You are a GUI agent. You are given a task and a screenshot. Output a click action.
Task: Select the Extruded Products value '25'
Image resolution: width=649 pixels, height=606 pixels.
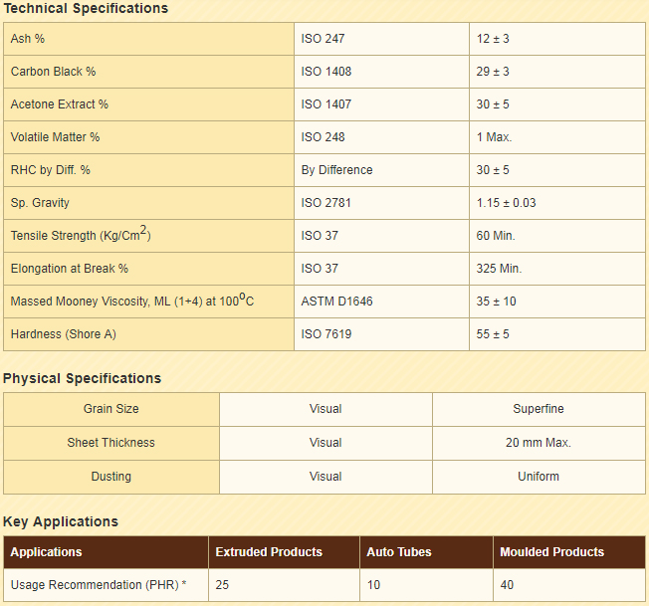pyautogui.click(x=222, y=585)
